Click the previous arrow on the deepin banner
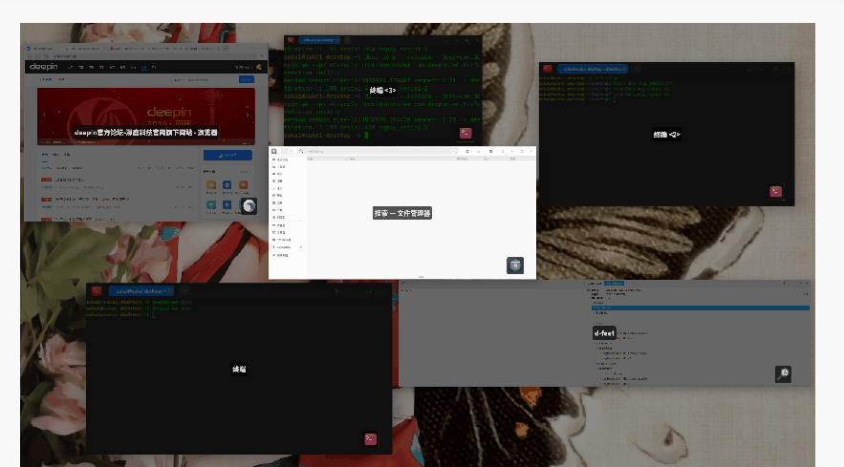This screenshot has height=467, width=844. [44, 115]
